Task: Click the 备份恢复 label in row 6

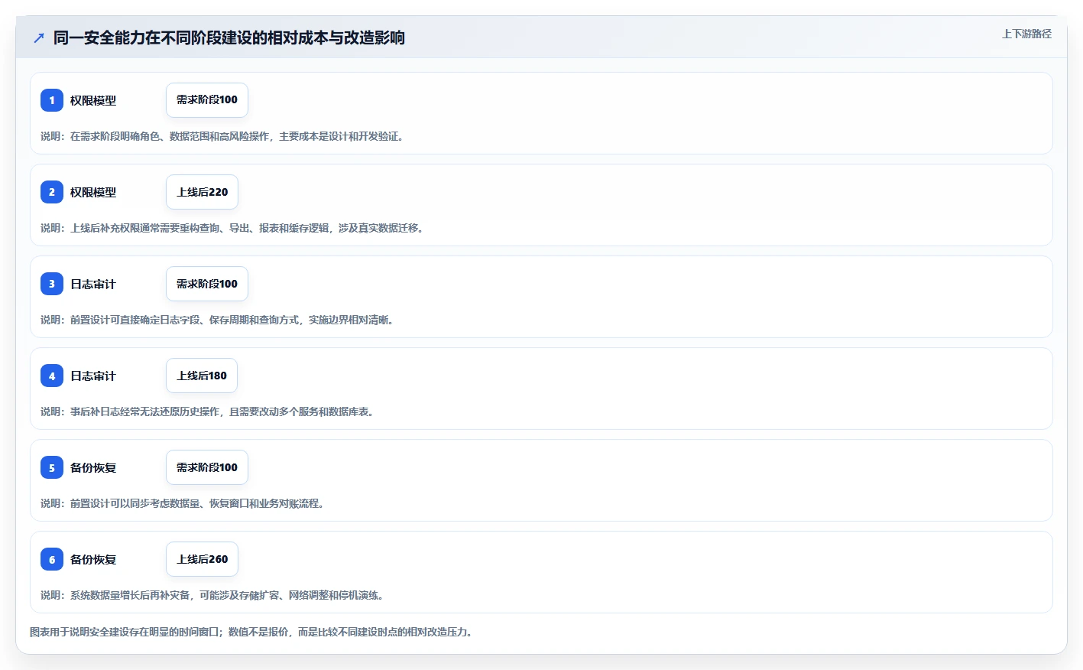Action: point(93,559)
